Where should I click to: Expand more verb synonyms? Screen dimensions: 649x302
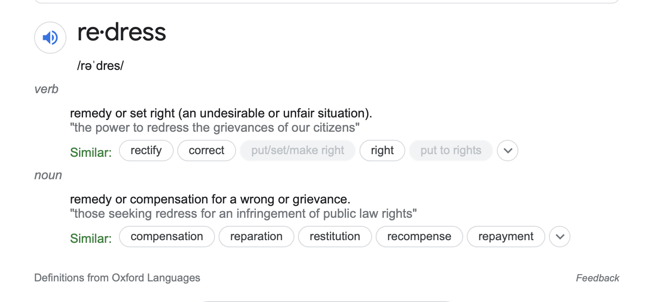click(x=508, y=151)
